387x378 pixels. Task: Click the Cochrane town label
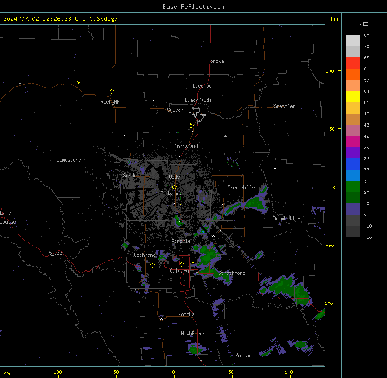(x=145, y=255)
